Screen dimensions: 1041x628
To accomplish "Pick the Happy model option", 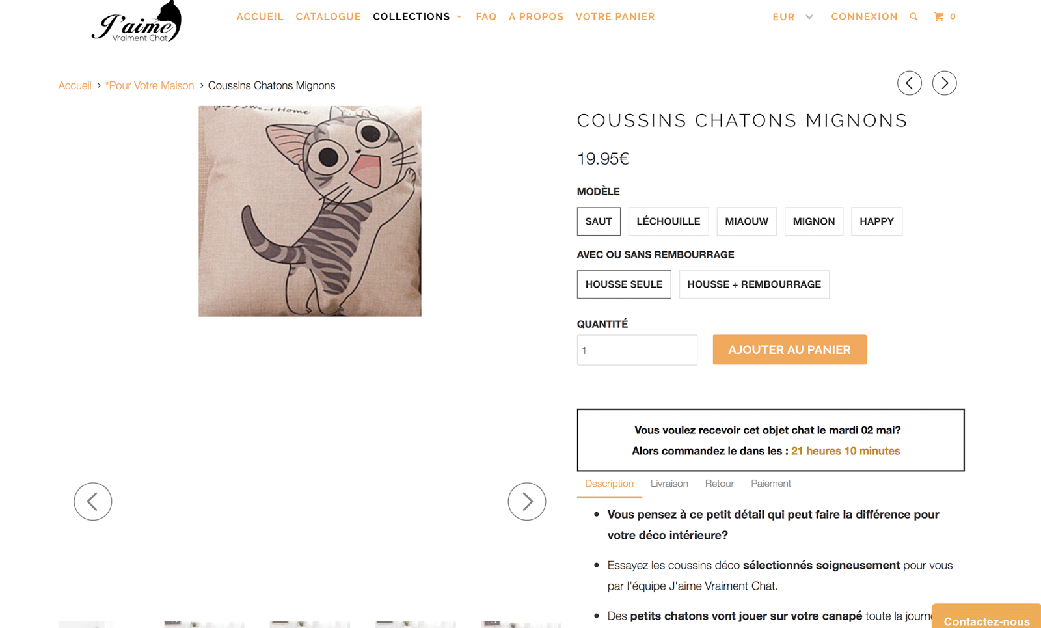I will [876, 221].
